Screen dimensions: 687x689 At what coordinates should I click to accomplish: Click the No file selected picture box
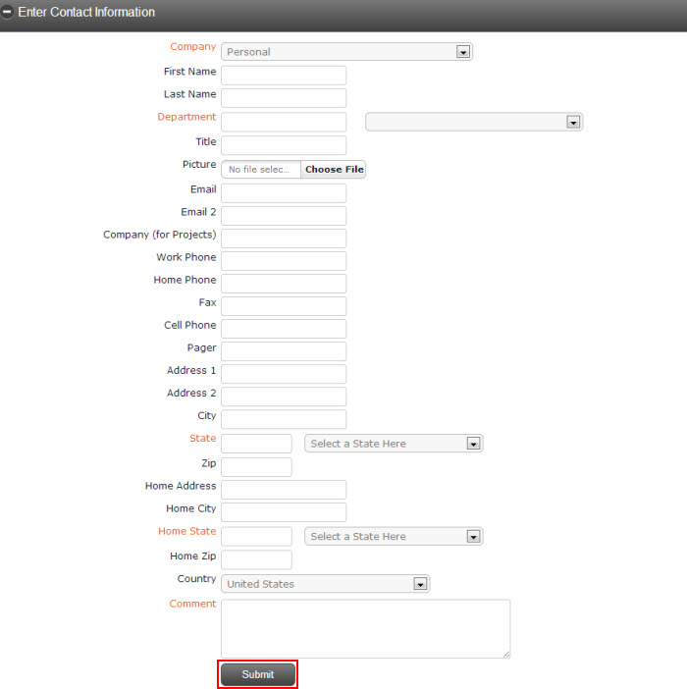(x=261, y=169)
